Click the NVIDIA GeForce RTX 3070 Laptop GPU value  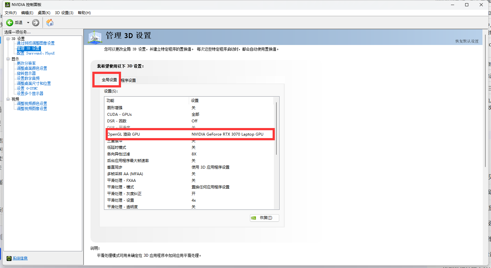(x=228, y=134)
